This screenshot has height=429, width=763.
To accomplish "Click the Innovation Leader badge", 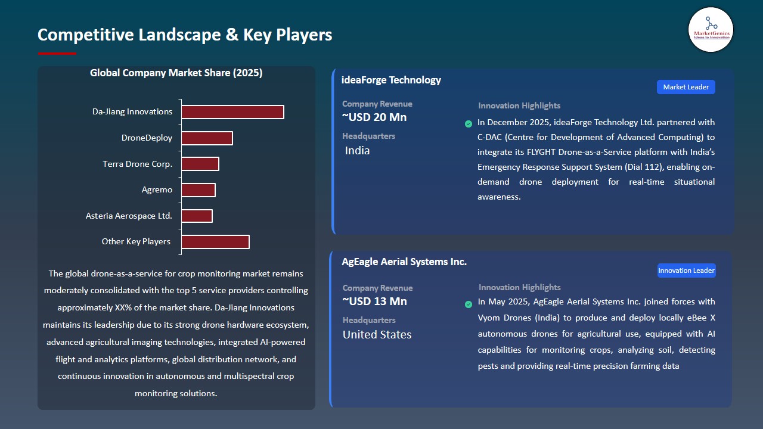I will pyautogui.click(x=686, y=271).
